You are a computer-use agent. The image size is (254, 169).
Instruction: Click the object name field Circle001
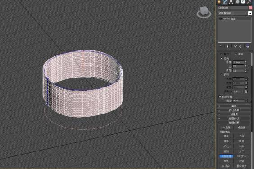233,8
